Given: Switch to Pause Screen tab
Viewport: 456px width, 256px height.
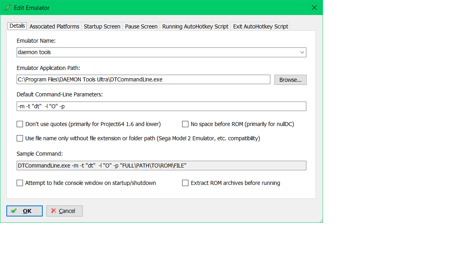Looking at the screenshot, I should click(141, 26).
